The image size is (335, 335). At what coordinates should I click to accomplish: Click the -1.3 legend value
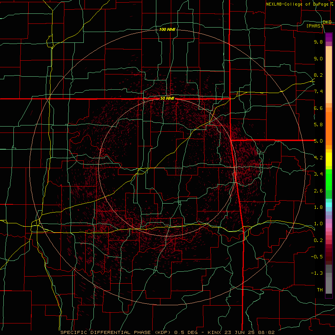click(x=317, y=273)
